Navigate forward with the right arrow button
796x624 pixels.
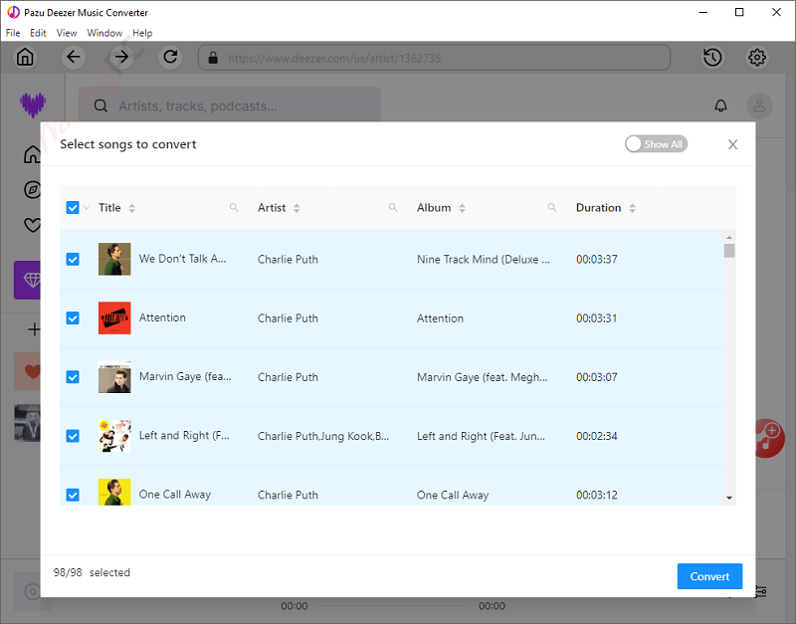(x=121, y=57)
